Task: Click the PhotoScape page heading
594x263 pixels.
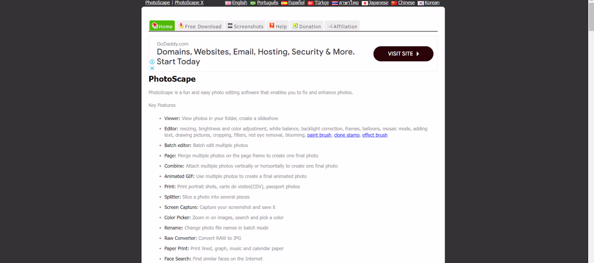Action: pyautogui.click(x=172, y=79)
